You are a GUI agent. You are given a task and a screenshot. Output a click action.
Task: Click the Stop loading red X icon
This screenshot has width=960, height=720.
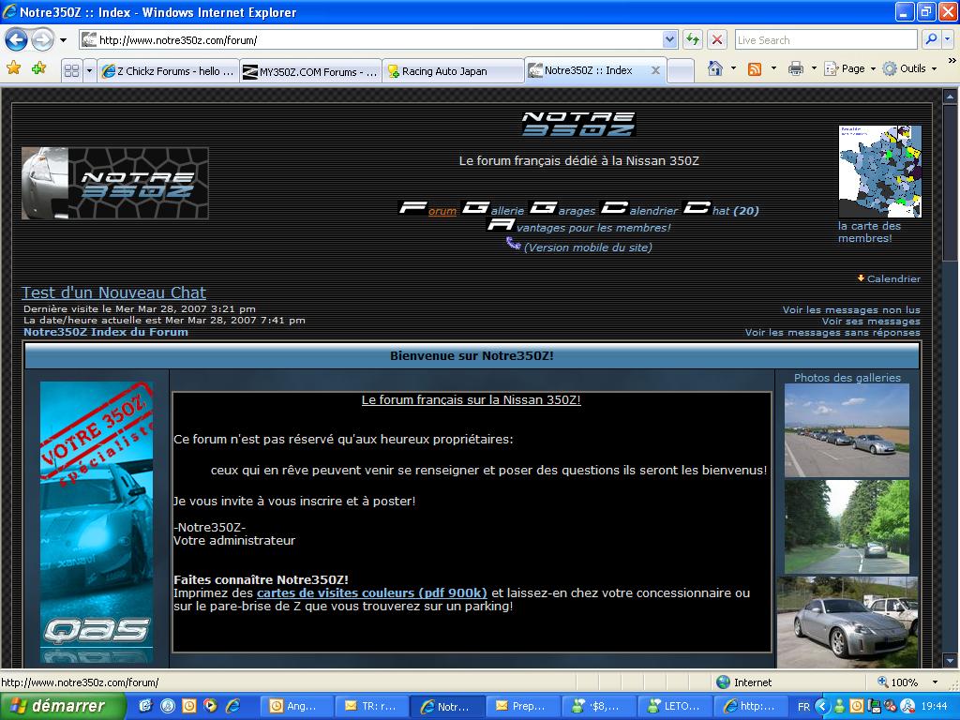click(717, 39)
